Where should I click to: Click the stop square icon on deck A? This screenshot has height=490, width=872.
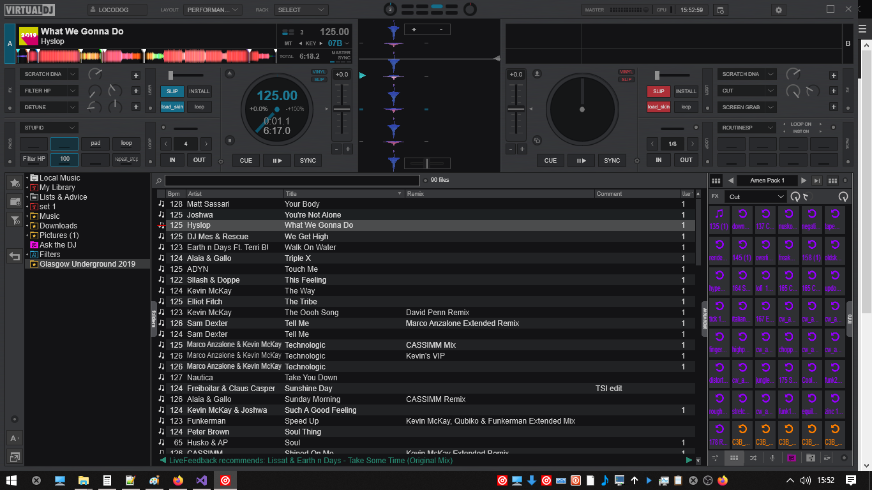(231, 140)
